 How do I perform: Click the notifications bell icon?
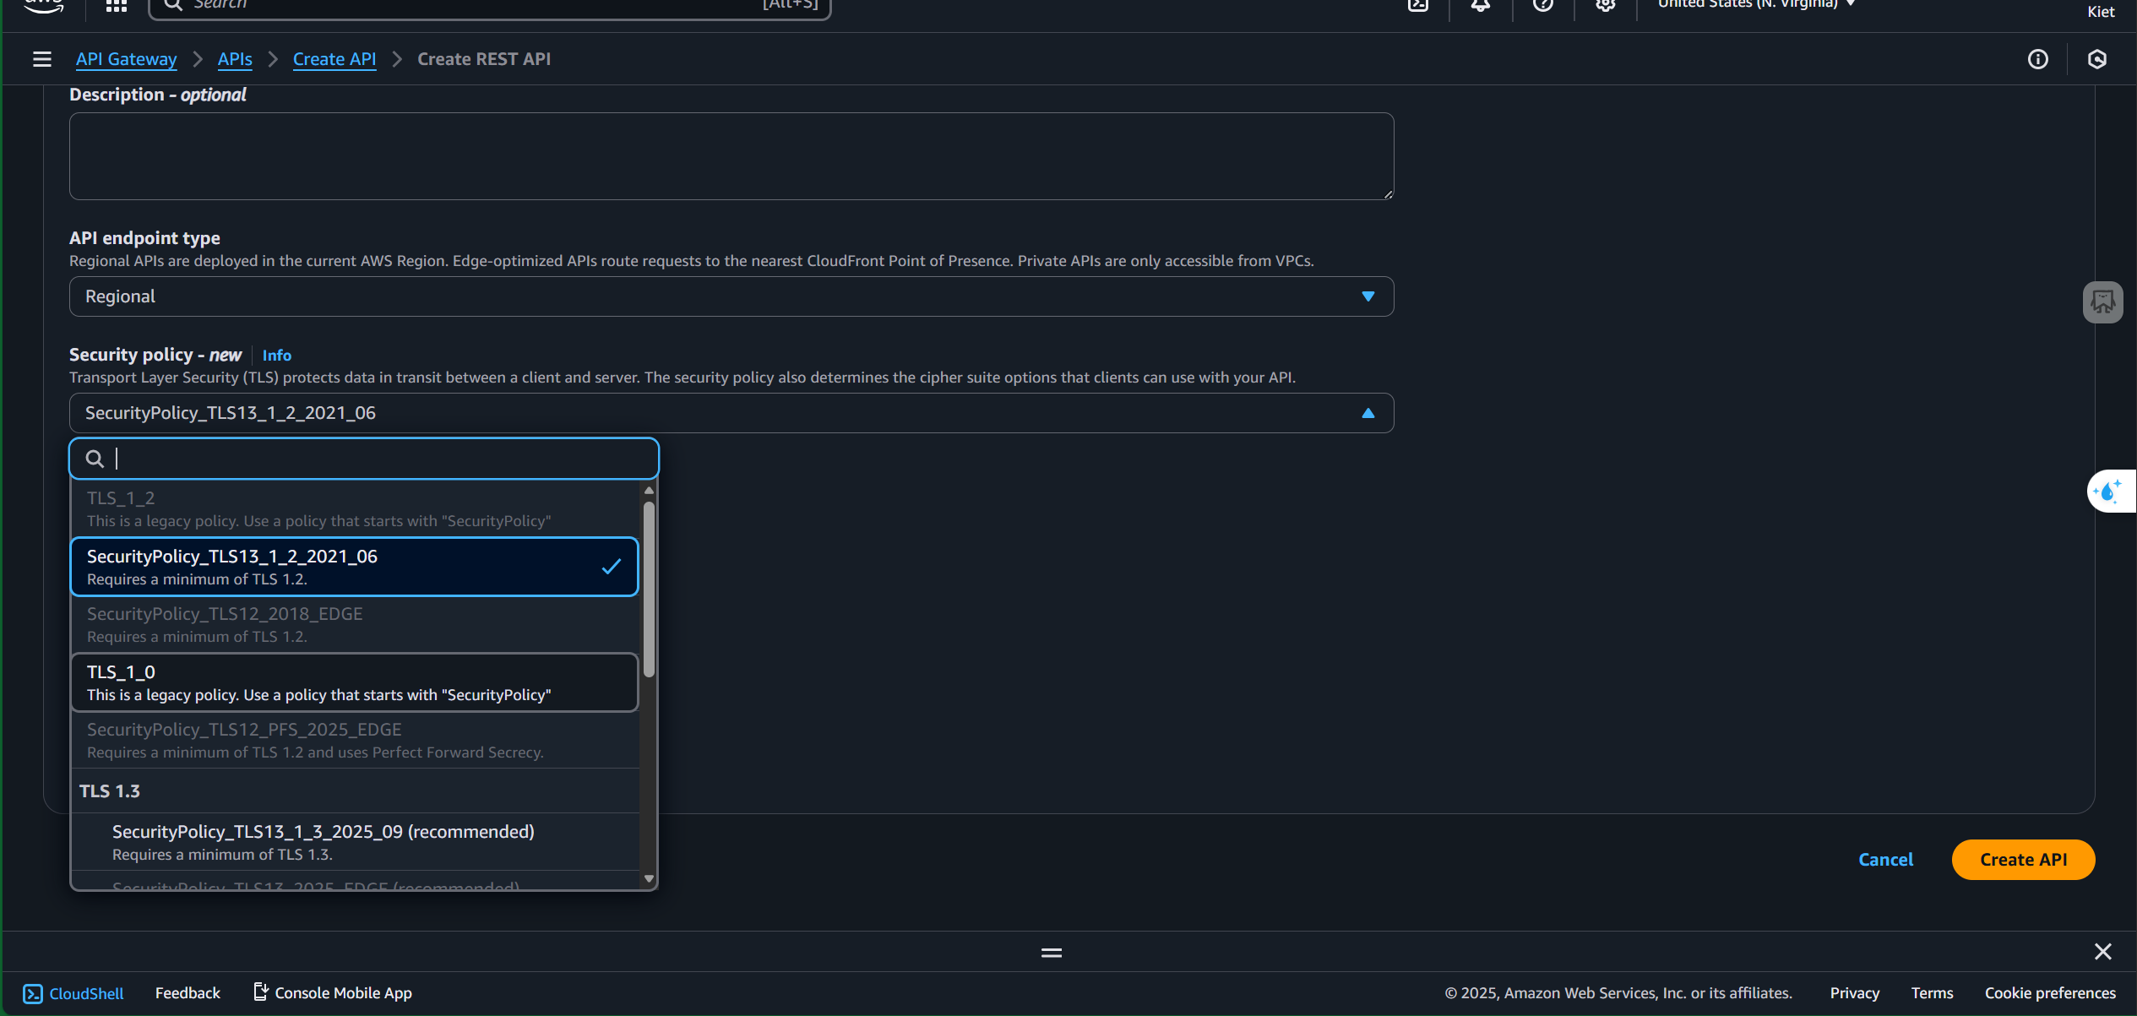click(1480, 5)
